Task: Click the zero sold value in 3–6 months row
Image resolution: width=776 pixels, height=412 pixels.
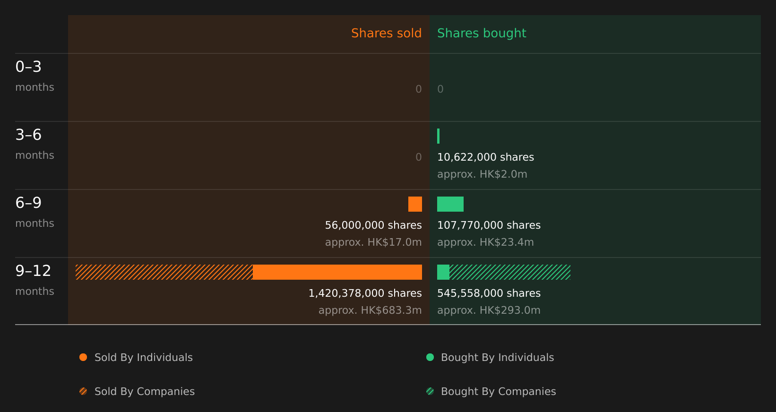Action: coord(419,157)
